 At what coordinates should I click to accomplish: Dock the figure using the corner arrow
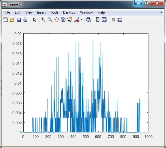coord(161,12)
